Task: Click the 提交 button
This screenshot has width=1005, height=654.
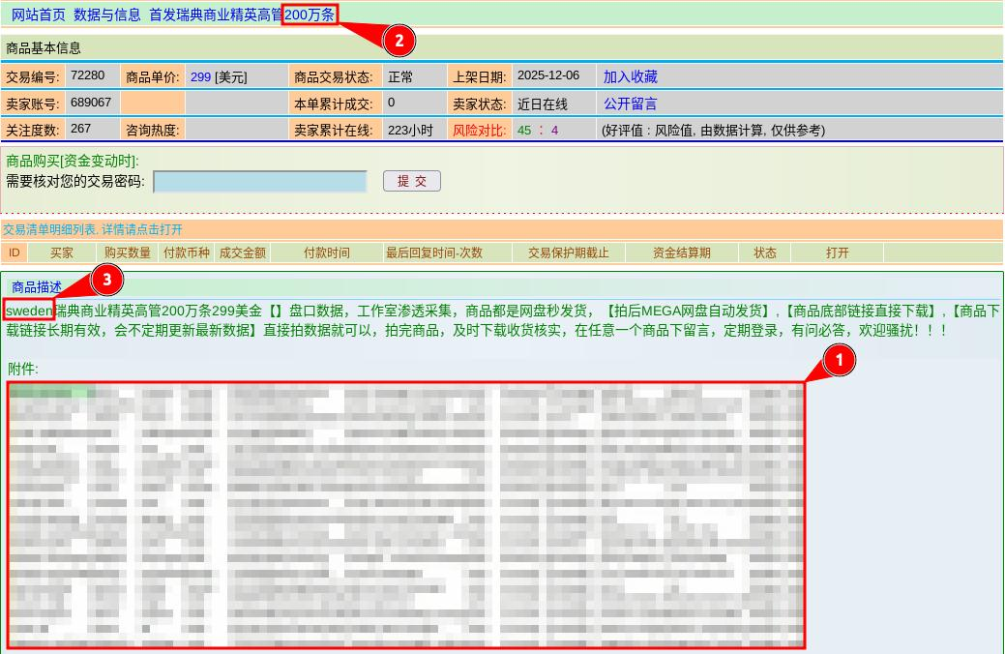Action: [411, 181]
